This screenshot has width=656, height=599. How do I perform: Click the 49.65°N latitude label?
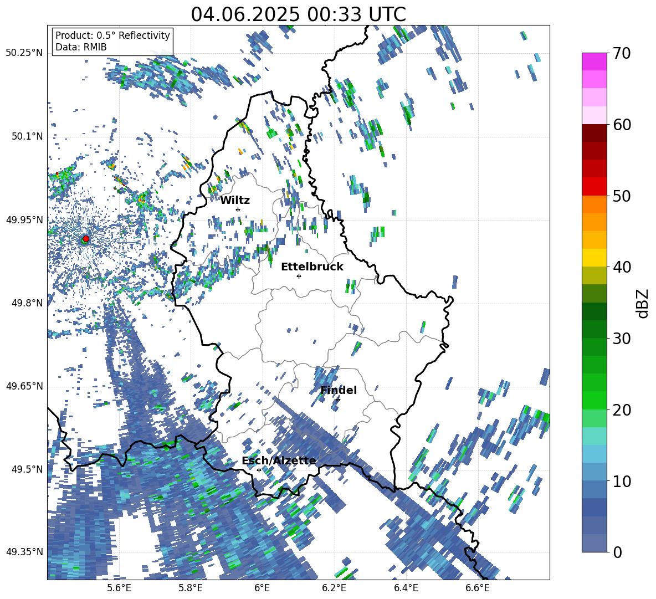(x=24, y=386)
